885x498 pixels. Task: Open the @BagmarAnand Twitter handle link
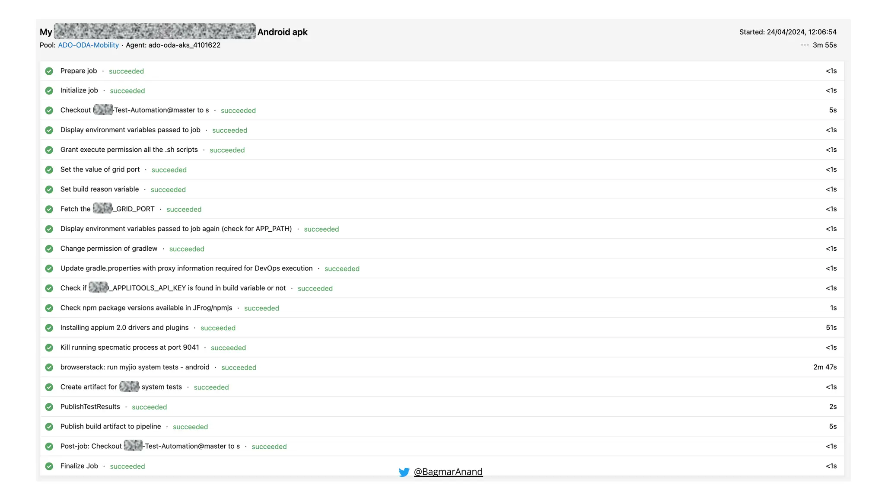(448, 472)
